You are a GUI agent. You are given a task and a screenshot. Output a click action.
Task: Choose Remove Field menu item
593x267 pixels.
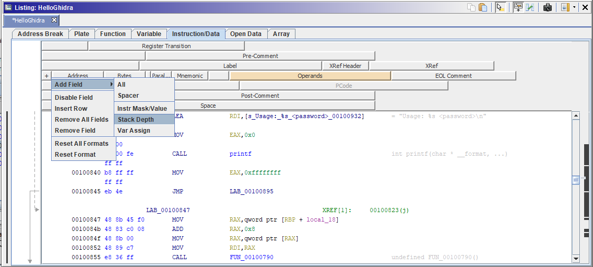coord(83,130)
